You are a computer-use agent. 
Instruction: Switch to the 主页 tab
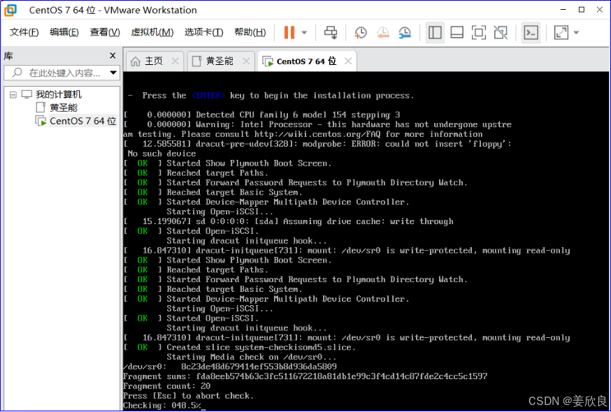point(154,61)
